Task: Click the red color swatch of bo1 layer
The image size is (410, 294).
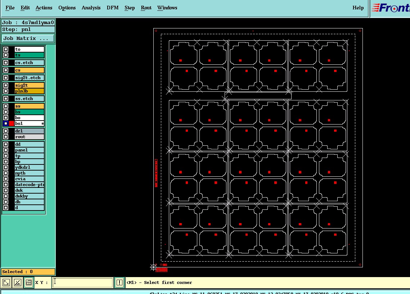Action: point(12,123)
